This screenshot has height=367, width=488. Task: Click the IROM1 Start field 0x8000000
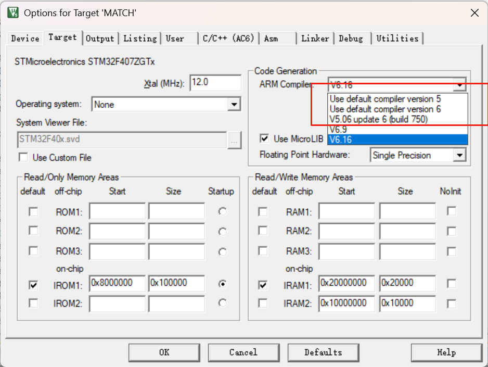118,283
